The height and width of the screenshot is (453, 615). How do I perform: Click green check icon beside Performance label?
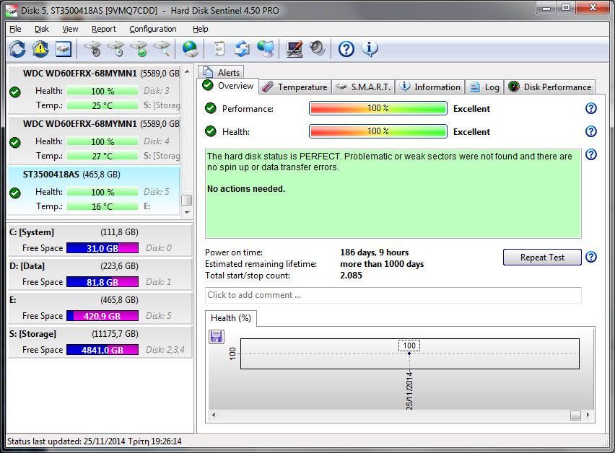[211, 108]
